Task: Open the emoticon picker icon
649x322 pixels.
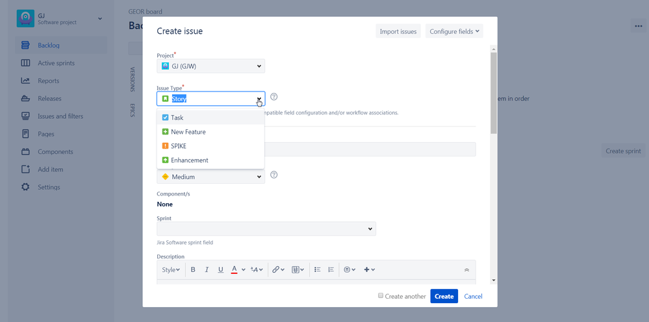Action: (350, 269)
